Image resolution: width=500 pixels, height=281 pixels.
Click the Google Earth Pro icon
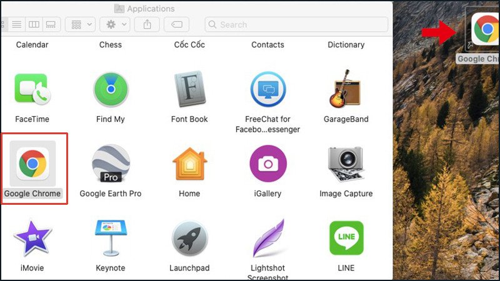[111, 164]
